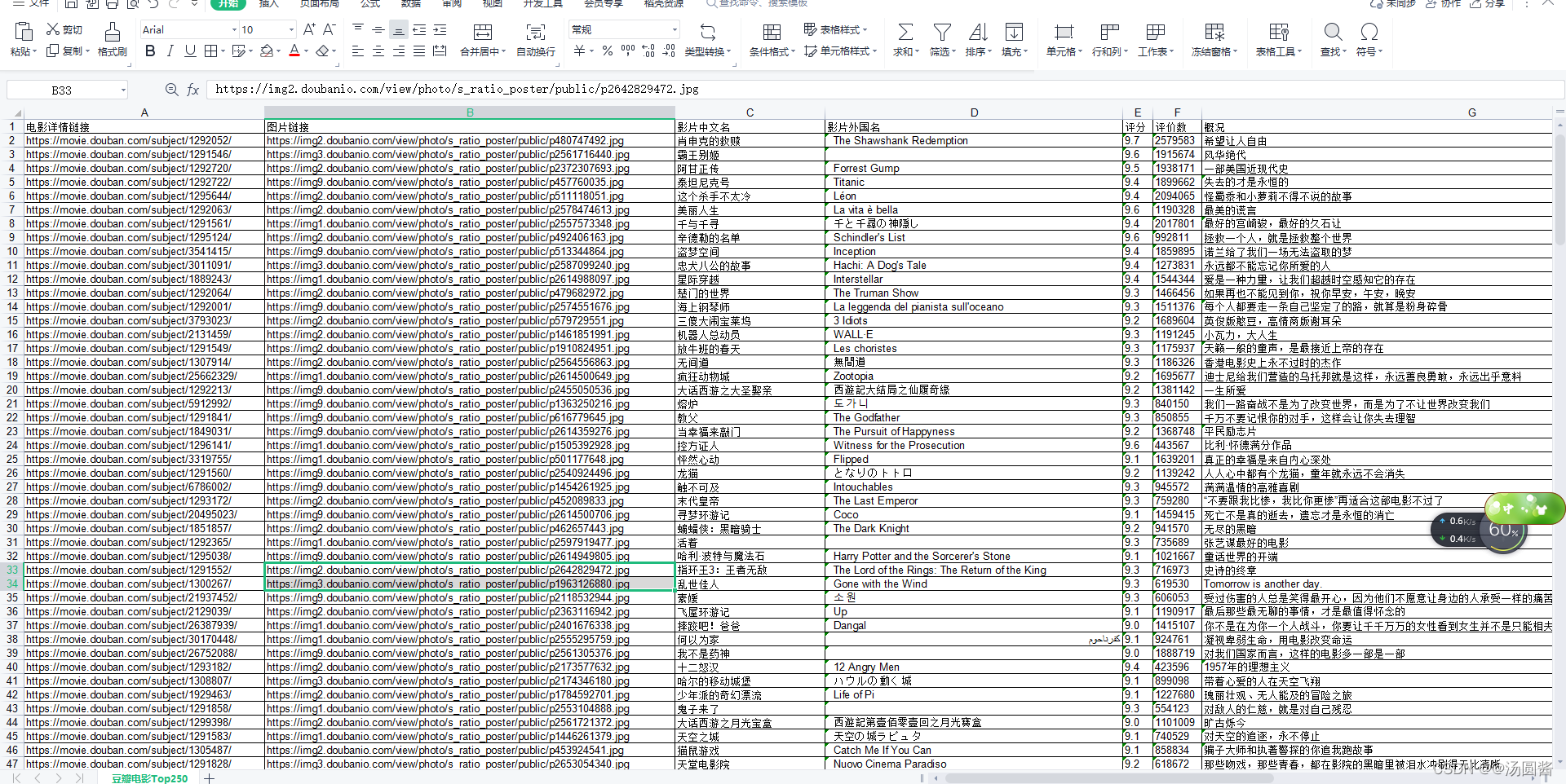The image size is (1566, 784).
Task: Open the poster link ending p480747492.jpg
Action: [x=445, y=141]
